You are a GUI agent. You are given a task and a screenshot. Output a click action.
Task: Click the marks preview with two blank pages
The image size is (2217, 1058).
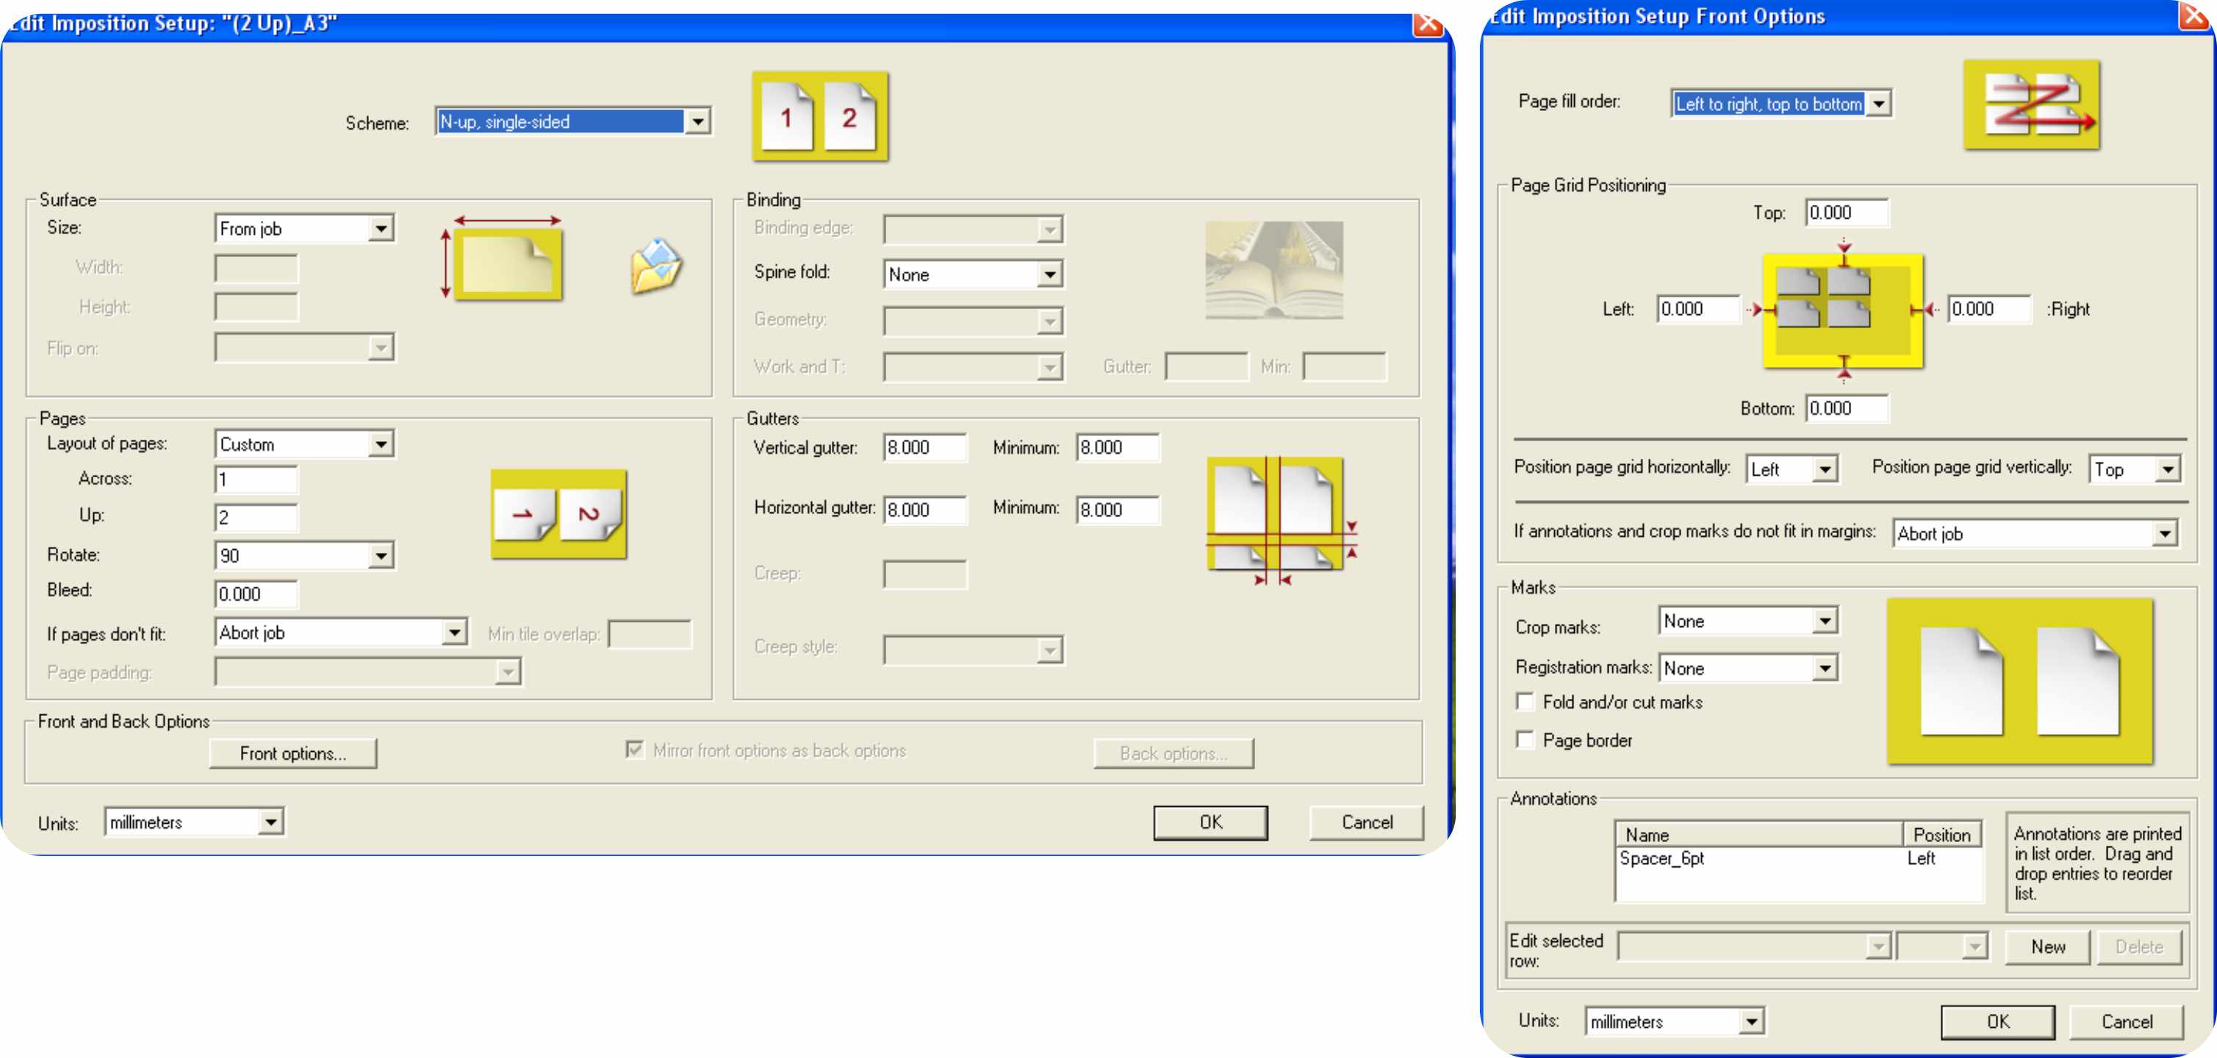click(2020, 681)
